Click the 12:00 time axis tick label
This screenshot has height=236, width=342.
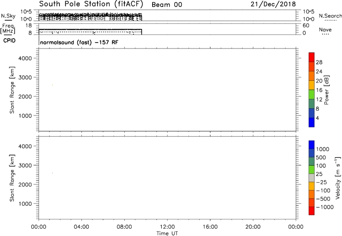pos(167,227)
